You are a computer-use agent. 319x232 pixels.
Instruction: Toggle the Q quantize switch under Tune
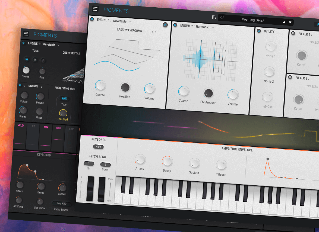click(39, 60)
